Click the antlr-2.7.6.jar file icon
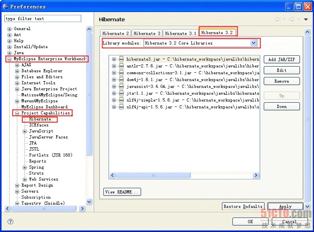 click(x=121, y=66)
